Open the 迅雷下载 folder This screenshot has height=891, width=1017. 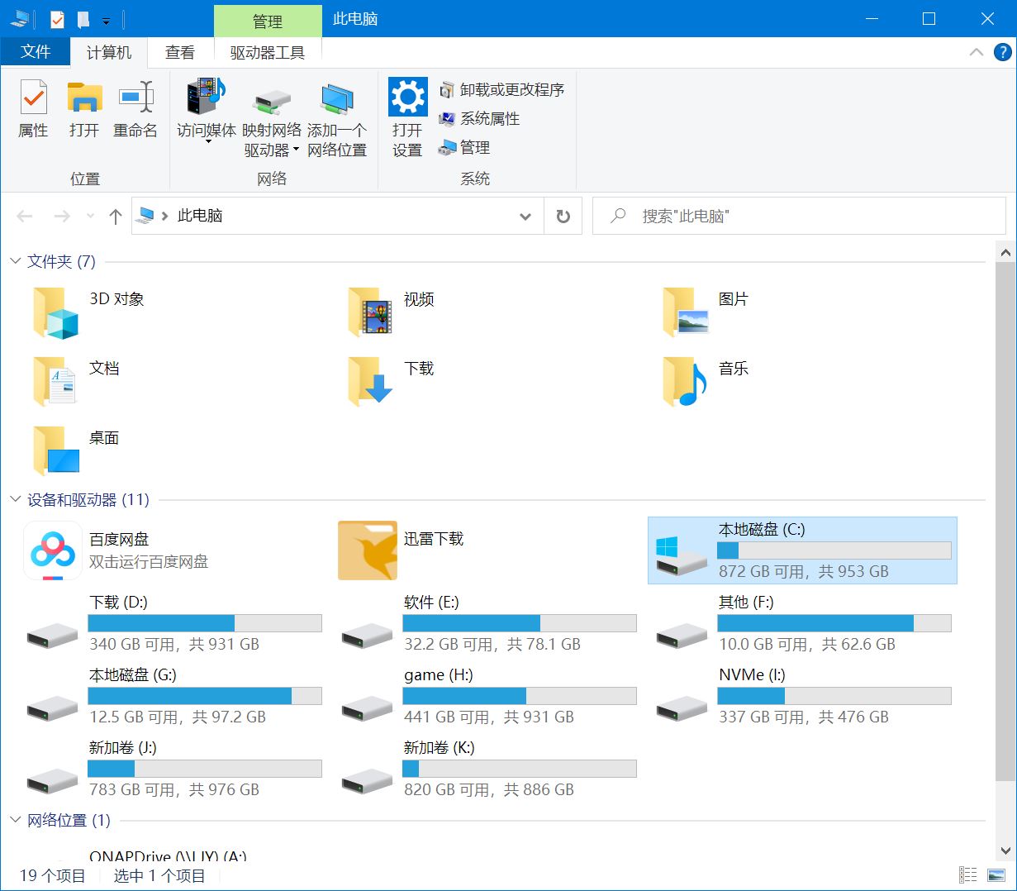point(367,550)
